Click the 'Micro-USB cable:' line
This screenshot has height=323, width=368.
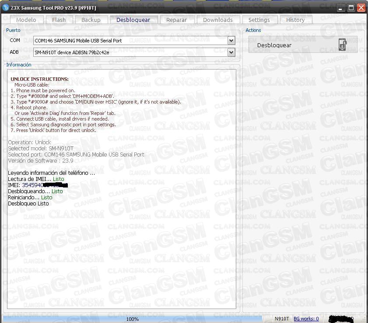(x=32, y=85)
